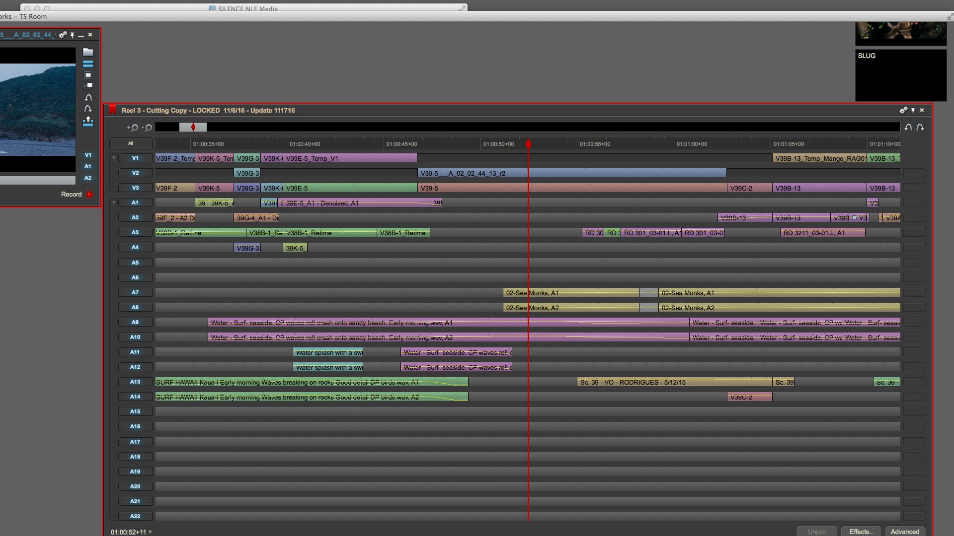Collapse the audio tracks group arrow by A1
The width and height of the screenshot is (954, 536).
coord(114,202)
